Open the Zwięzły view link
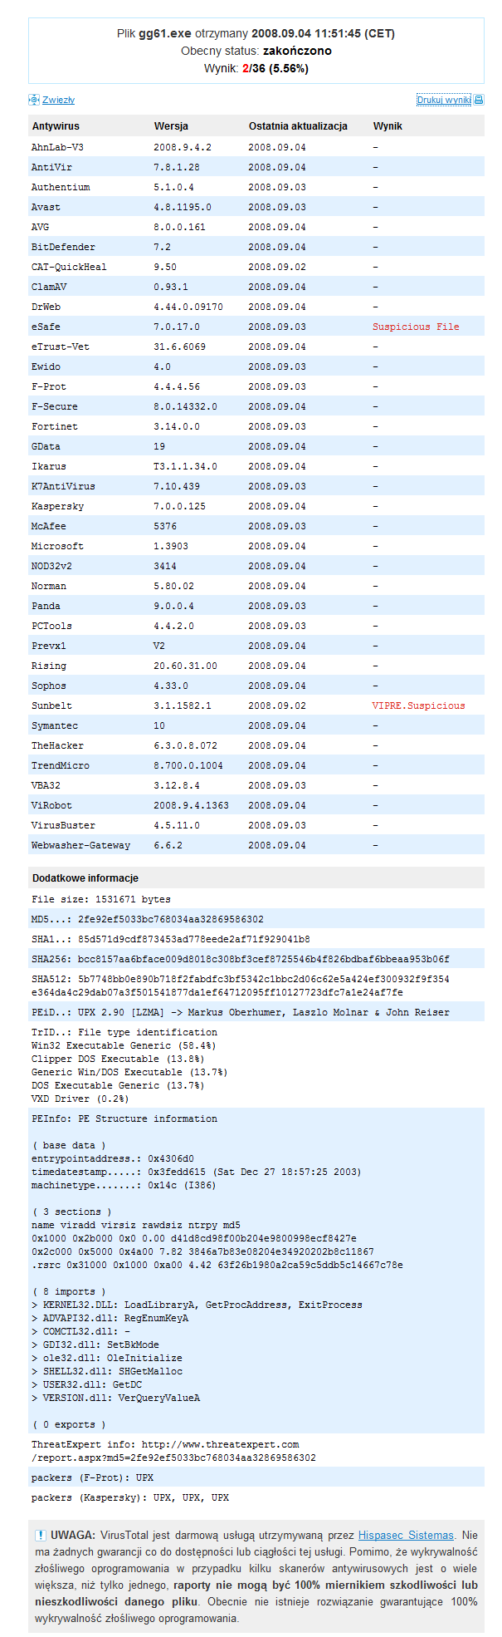This screenshot has width=502, height=1637. (x=58, y=99)
